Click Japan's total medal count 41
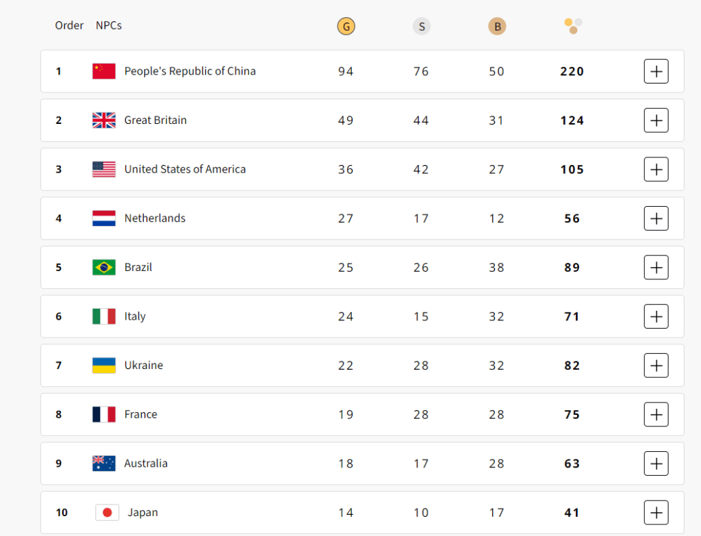The width and height of the screenshot is (701, 536). pos(572,512)
